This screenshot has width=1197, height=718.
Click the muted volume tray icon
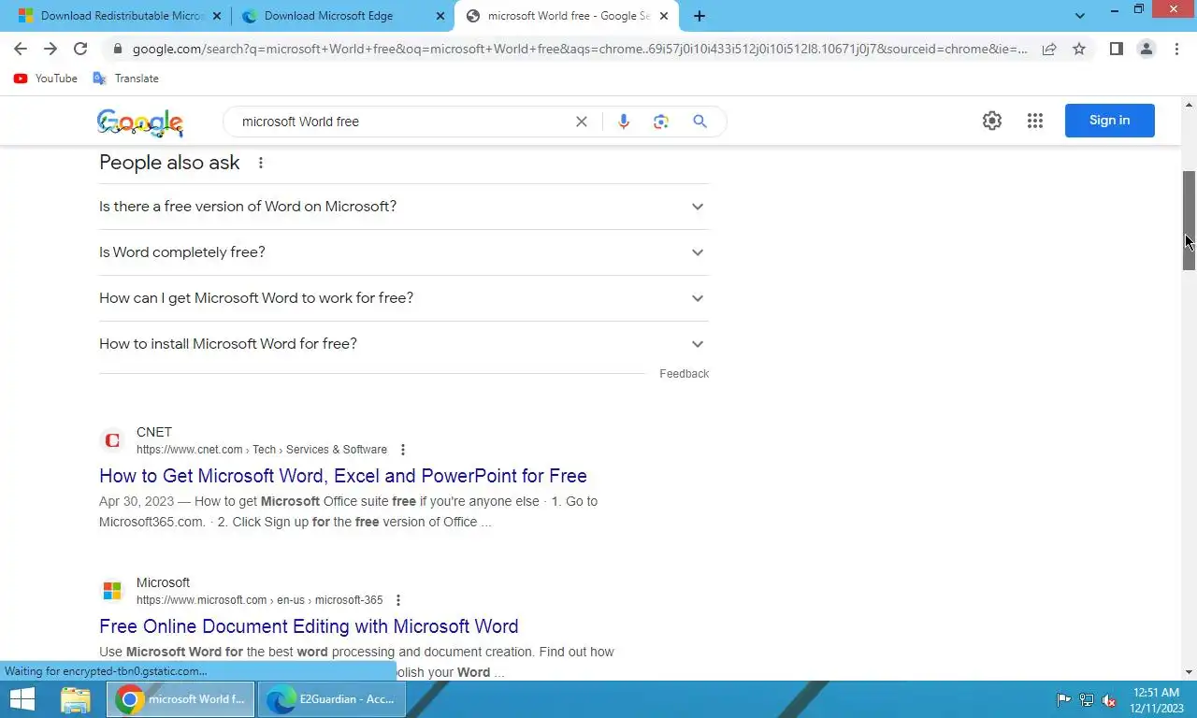pos(1109,700)
